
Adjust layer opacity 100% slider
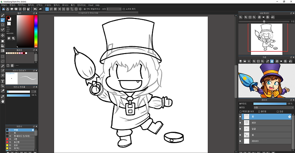pos(270,103)
